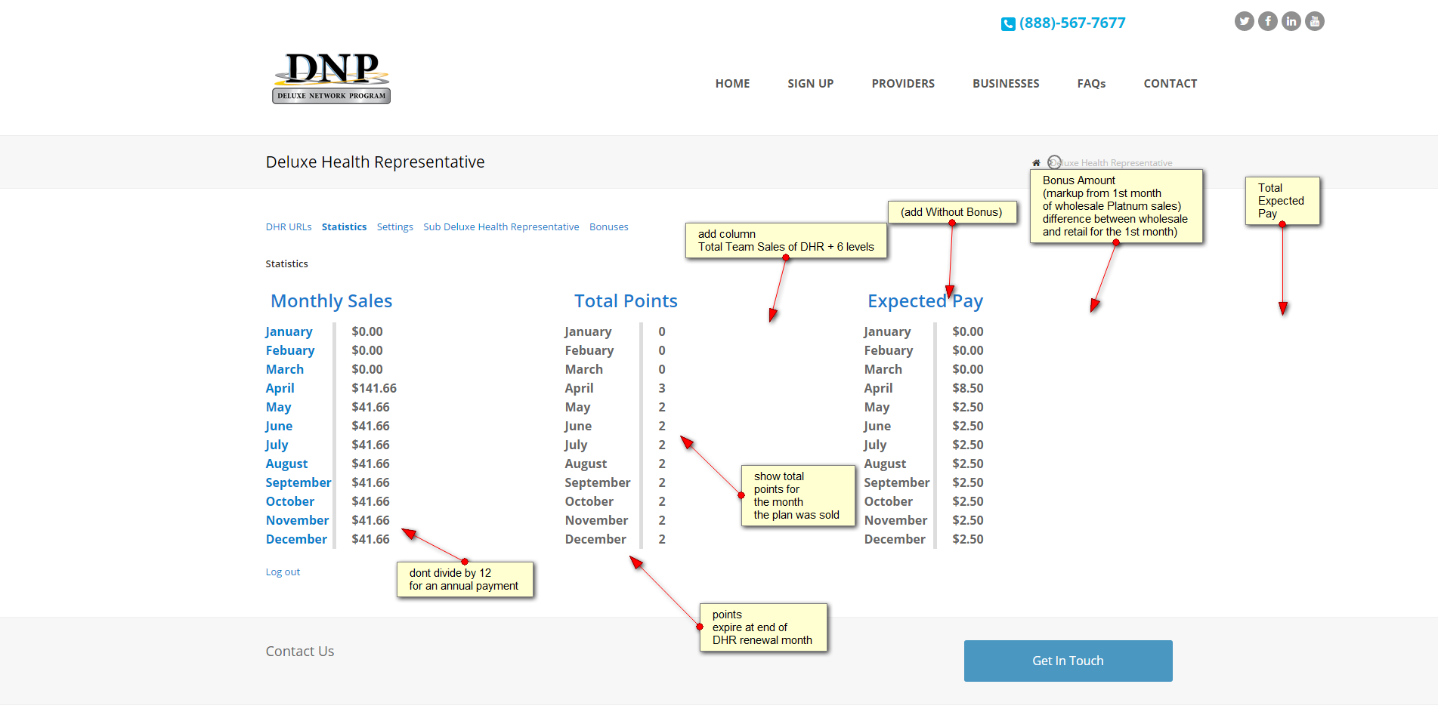Navigate to the CONTACT menu item

(x=1171, y=84)
